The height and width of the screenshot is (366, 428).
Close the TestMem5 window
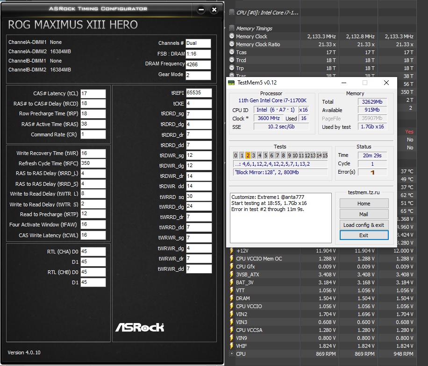point(386,83)
